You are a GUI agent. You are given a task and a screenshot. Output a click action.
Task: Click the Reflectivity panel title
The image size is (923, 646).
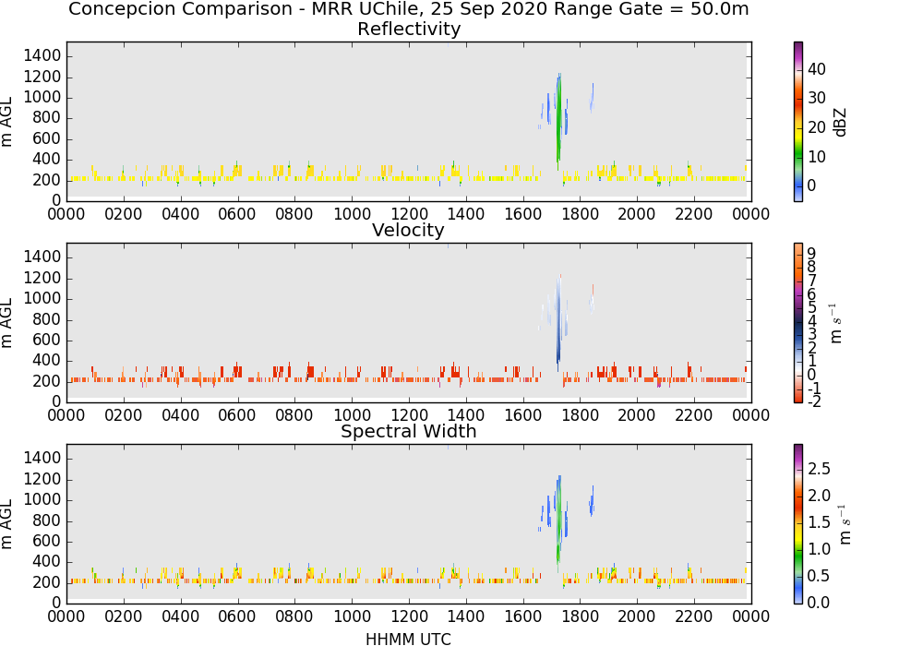click(409, 29)
